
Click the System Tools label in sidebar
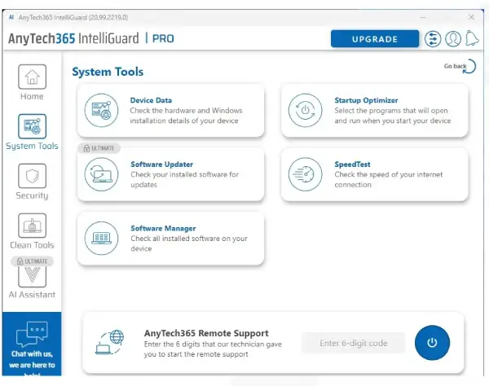click(32, 146)
